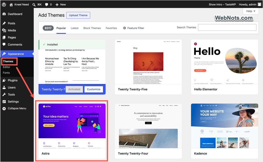Click the Activated button

(74, 89)
